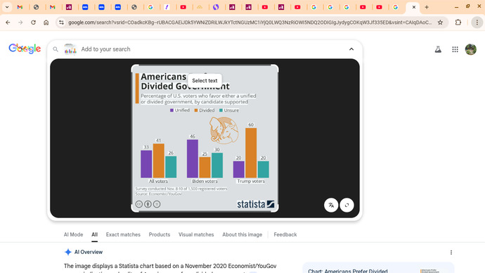Select the All results tab
The image size is (485, 273).
pyautogui.click(x=94, y=234)
